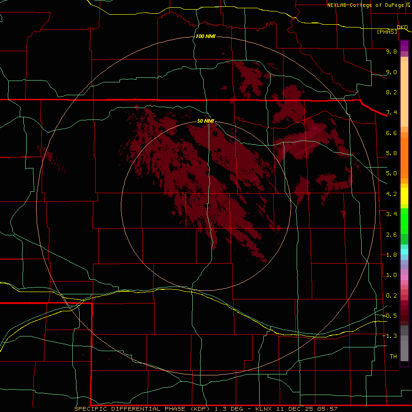Click the 5.0 value on the scale

coord(391,173)
